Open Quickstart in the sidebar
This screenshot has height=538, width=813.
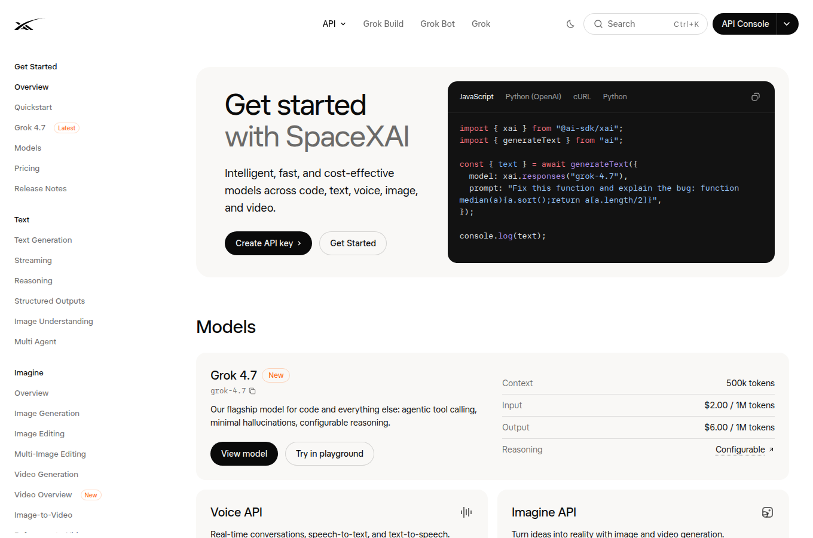click(x=33, y=108)
